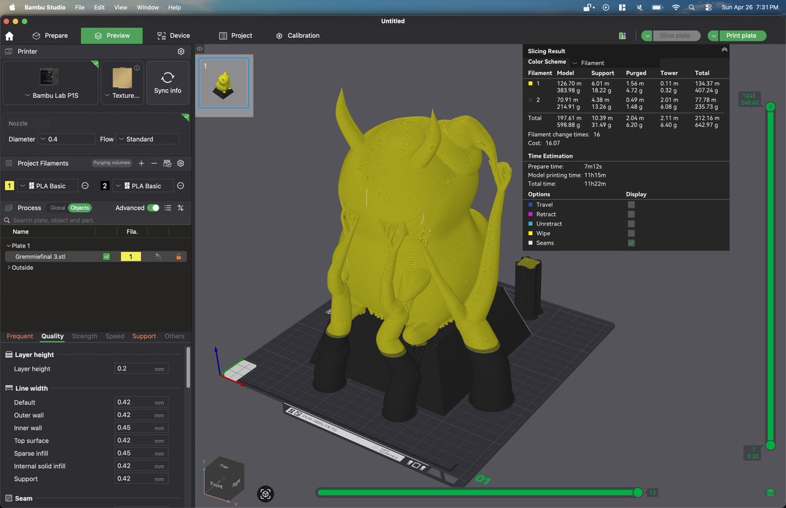Viewport: 786px width, 508px height.
Task: Enable Retract display checkbox
Action: (x=631, y=214)
